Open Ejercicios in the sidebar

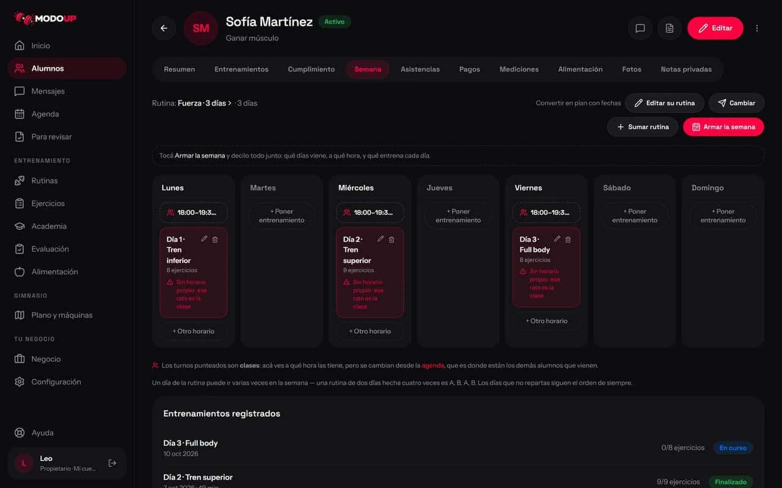(67, 204)
